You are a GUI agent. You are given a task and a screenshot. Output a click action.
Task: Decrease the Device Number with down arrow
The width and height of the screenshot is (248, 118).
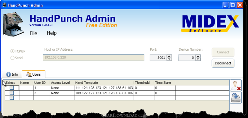pyautogui.click(x=198, y=59)
